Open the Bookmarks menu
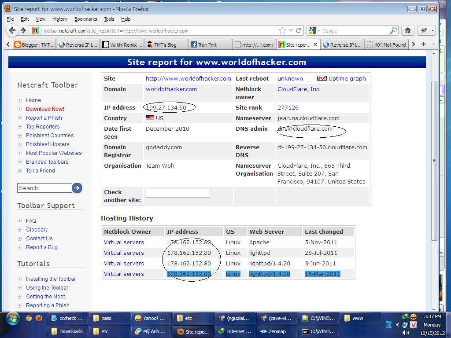The width and height of the screenshot is (451, 338). [86, 19]
